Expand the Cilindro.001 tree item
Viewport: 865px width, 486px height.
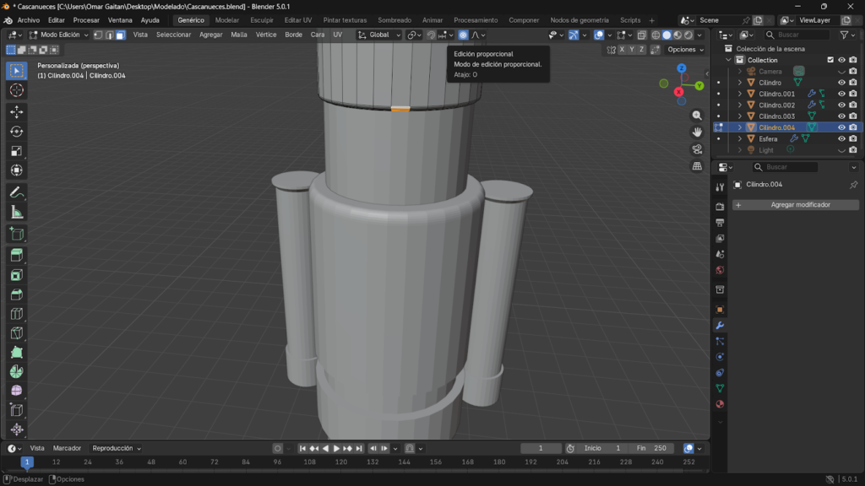coord(739,94)
